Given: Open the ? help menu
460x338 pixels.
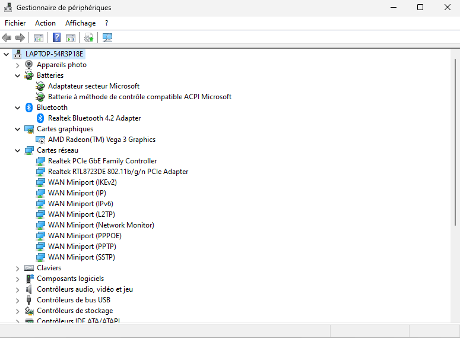Looking at the screenshot, I should coord(106,23).
